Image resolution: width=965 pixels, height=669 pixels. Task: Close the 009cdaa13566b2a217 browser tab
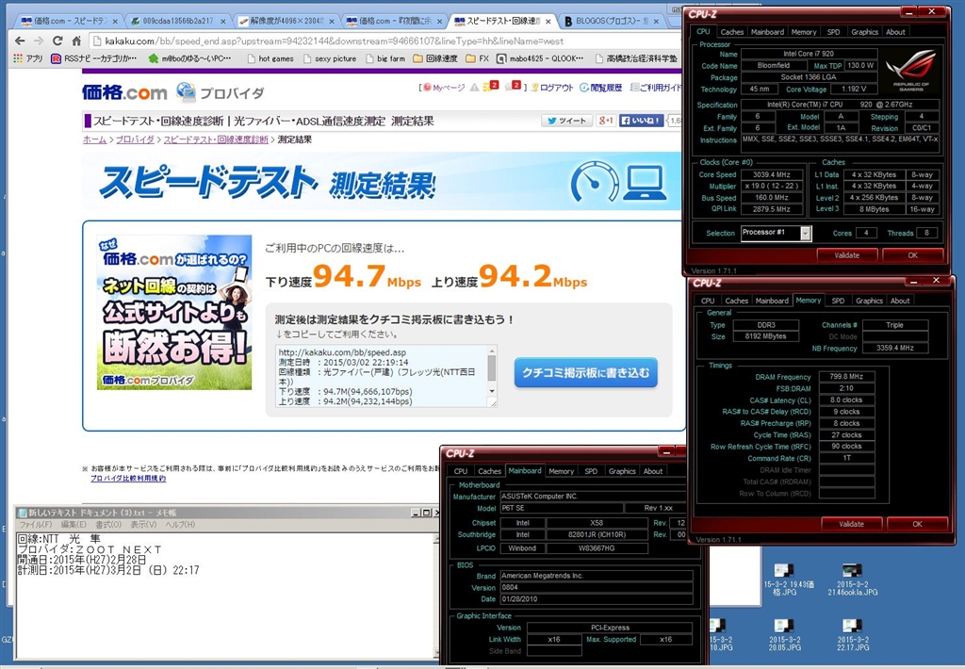222,21
